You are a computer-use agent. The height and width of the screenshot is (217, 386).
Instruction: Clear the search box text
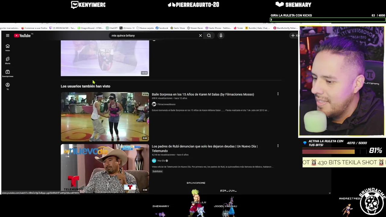click(x=200, y=36)
